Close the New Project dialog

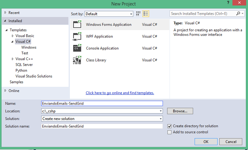pos(239,3)
